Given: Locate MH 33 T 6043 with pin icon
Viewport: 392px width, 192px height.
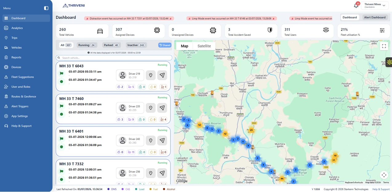Looking at the screenshot, I should pos(151,75).
